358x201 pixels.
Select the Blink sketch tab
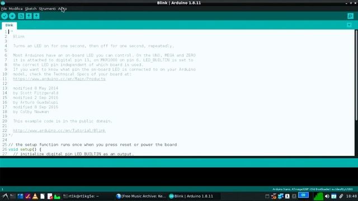point(9,25)
